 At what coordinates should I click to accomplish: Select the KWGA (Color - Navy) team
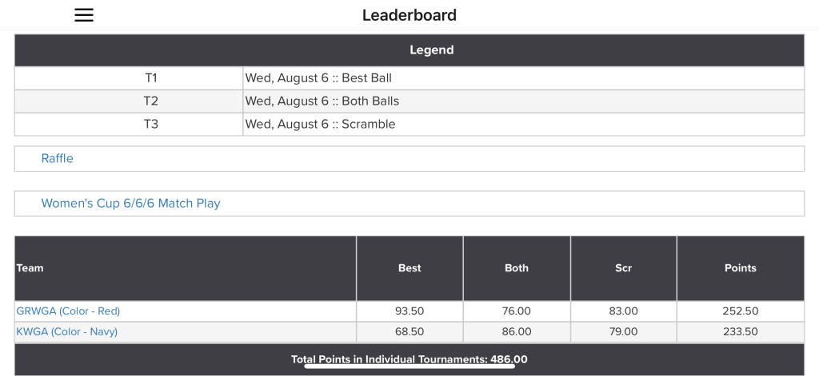[x=66, y=332]
